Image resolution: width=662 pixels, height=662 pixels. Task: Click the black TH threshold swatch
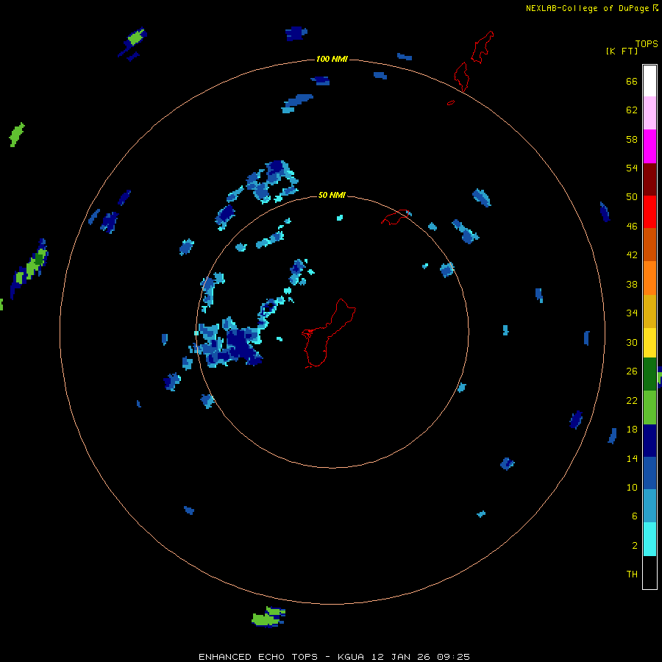[649, 572]
